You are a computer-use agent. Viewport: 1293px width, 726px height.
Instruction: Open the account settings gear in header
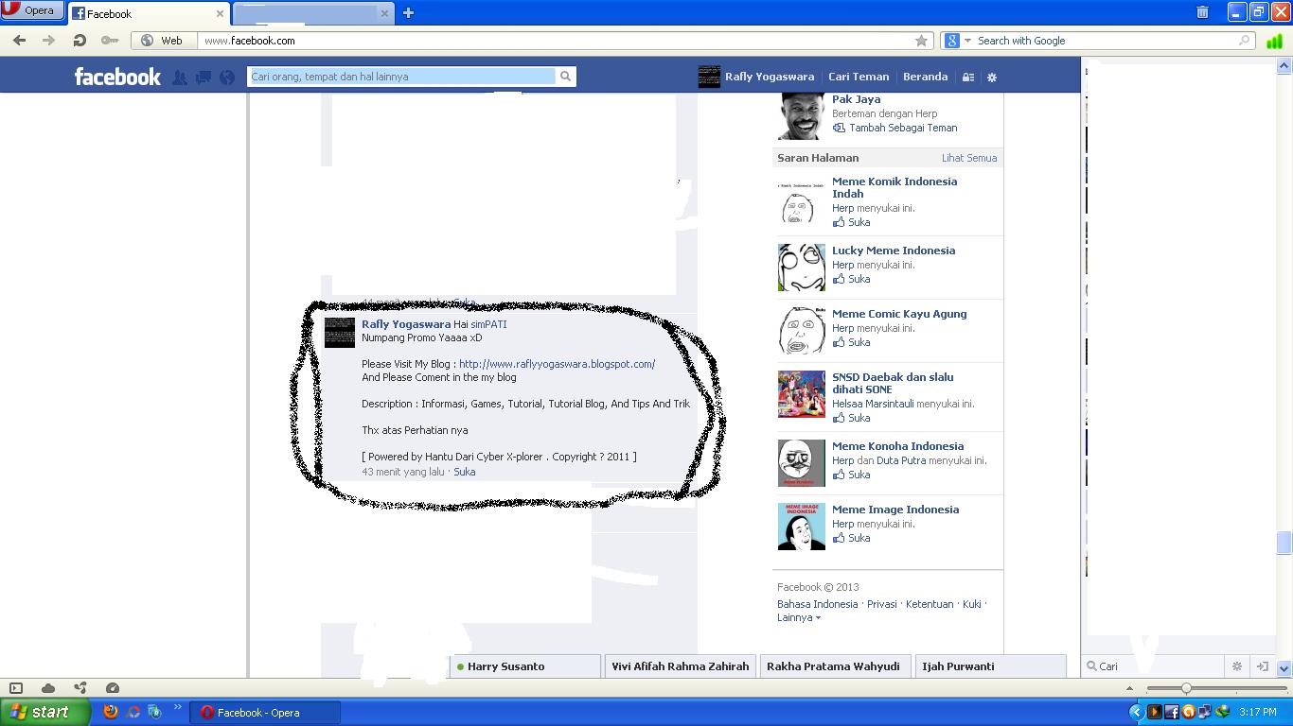(992, 78)
